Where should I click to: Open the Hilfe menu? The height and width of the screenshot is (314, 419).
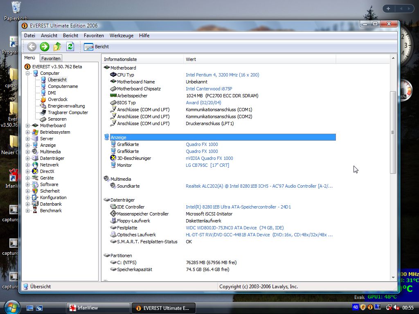pos(144,36)
